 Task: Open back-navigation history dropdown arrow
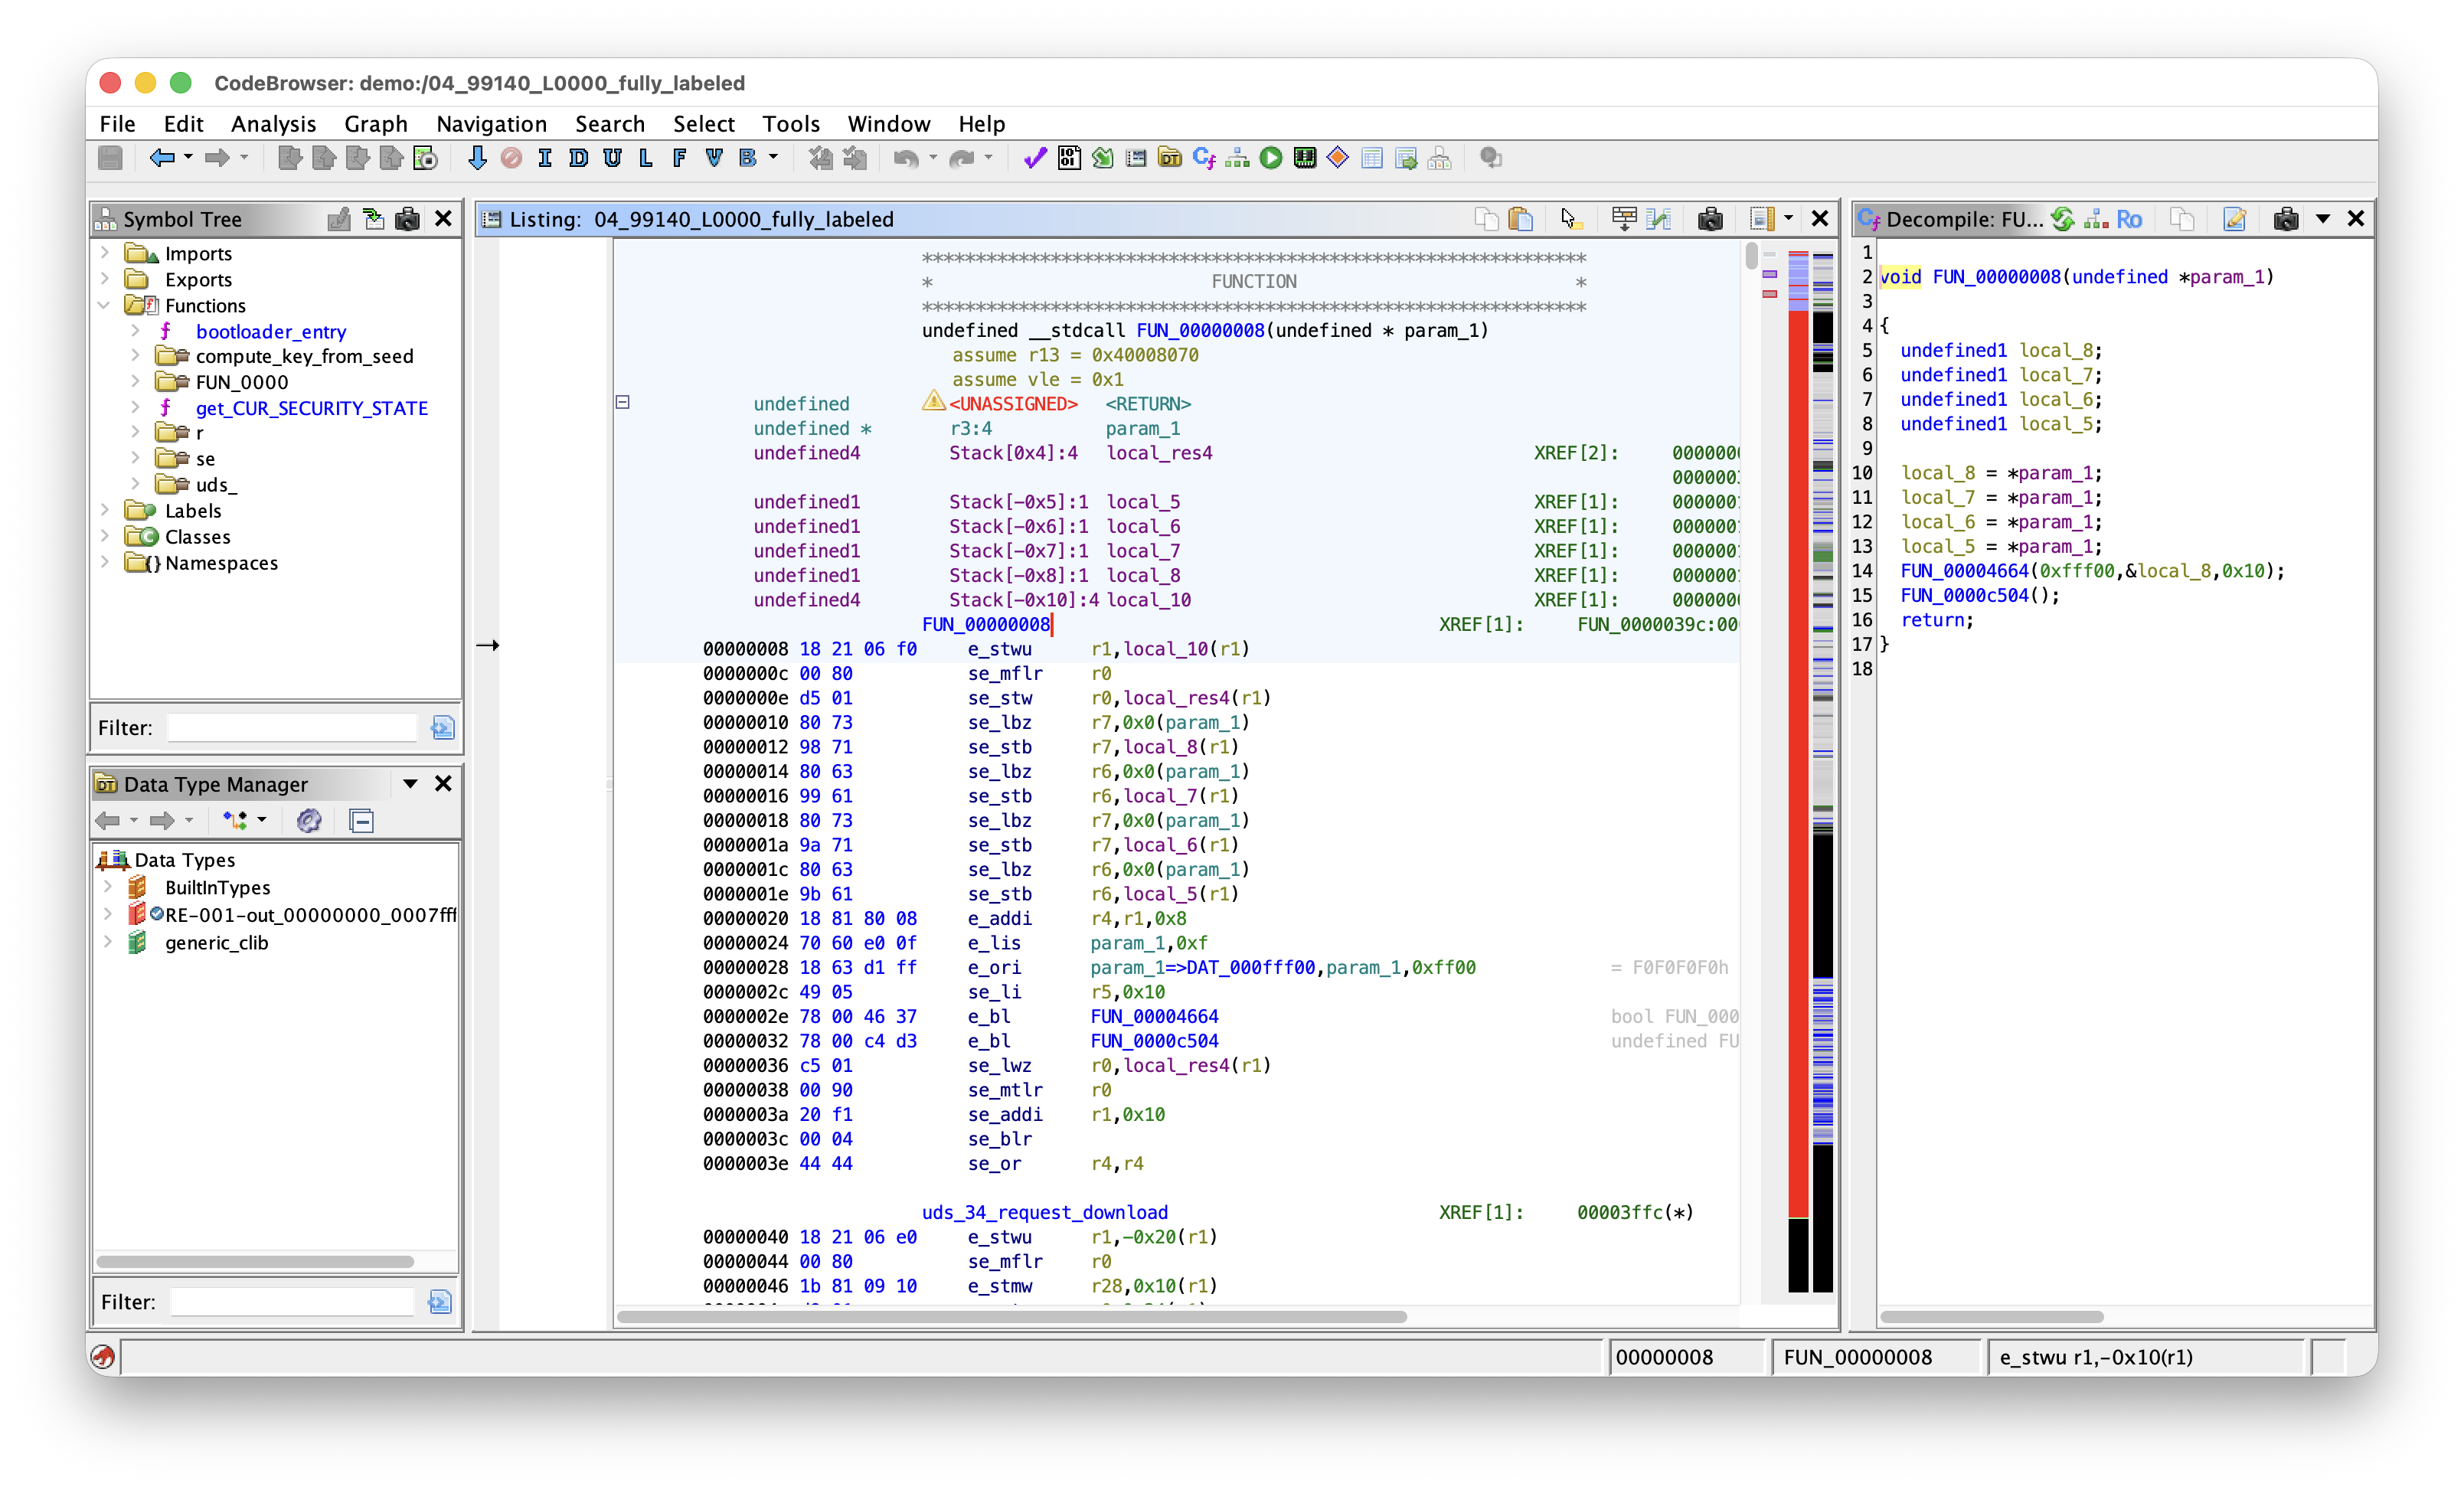(x=188, y=158)
